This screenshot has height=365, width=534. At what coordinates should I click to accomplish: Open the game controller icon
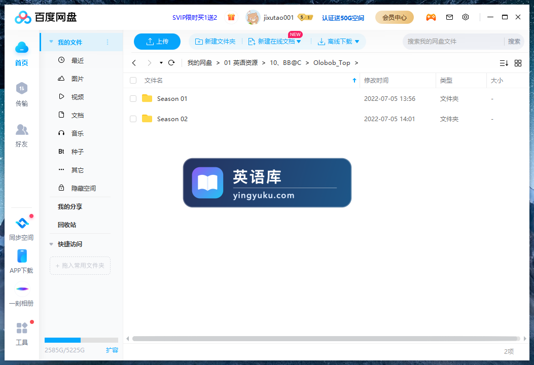coord(431,17)
